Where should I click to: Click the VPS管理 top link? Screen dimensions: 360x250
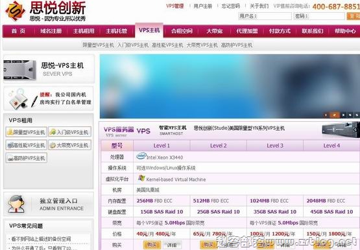click(175, 6)
